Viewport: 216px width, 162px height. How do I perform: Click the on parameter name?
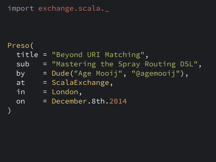[x=21, y=101]
